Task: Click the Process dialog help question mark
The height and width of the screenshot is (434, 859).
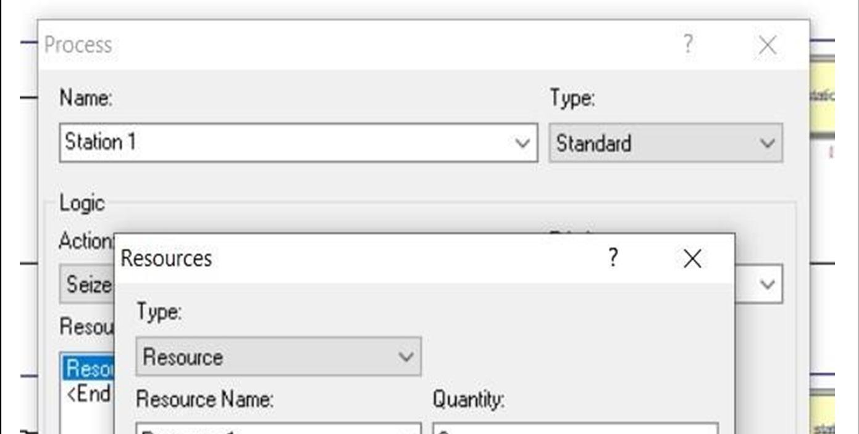Action: tap(688, 44)
